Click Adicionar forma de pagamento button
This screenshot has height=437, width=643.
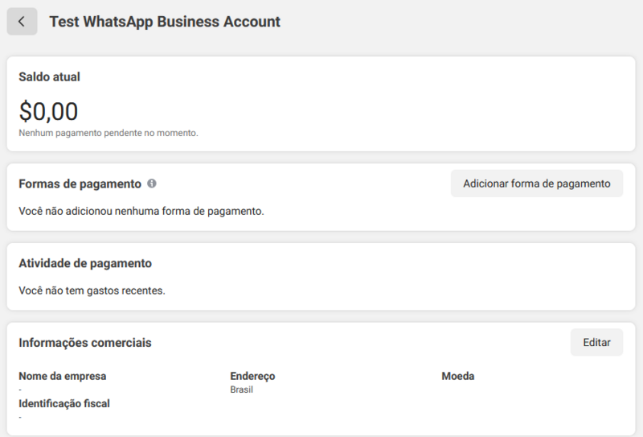[x=537, y=183]
